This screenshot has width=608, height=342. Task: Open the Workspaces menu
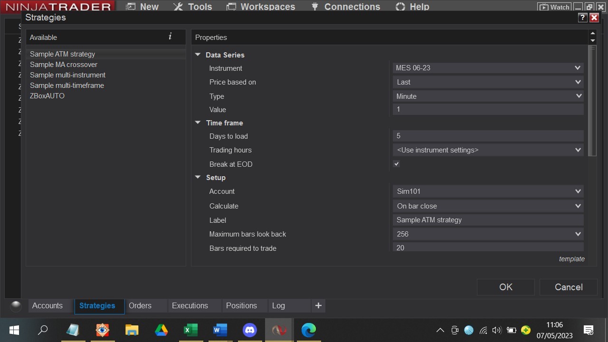click(261, 7)
